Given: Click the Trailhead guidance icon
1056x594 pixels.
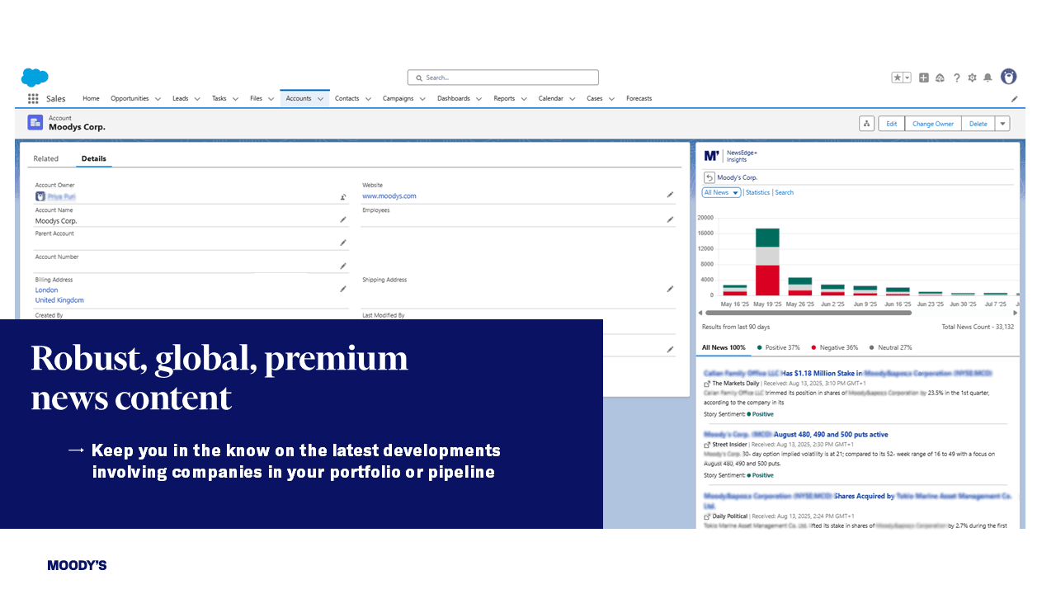Looking at the screenshot, I should point(940,78).
